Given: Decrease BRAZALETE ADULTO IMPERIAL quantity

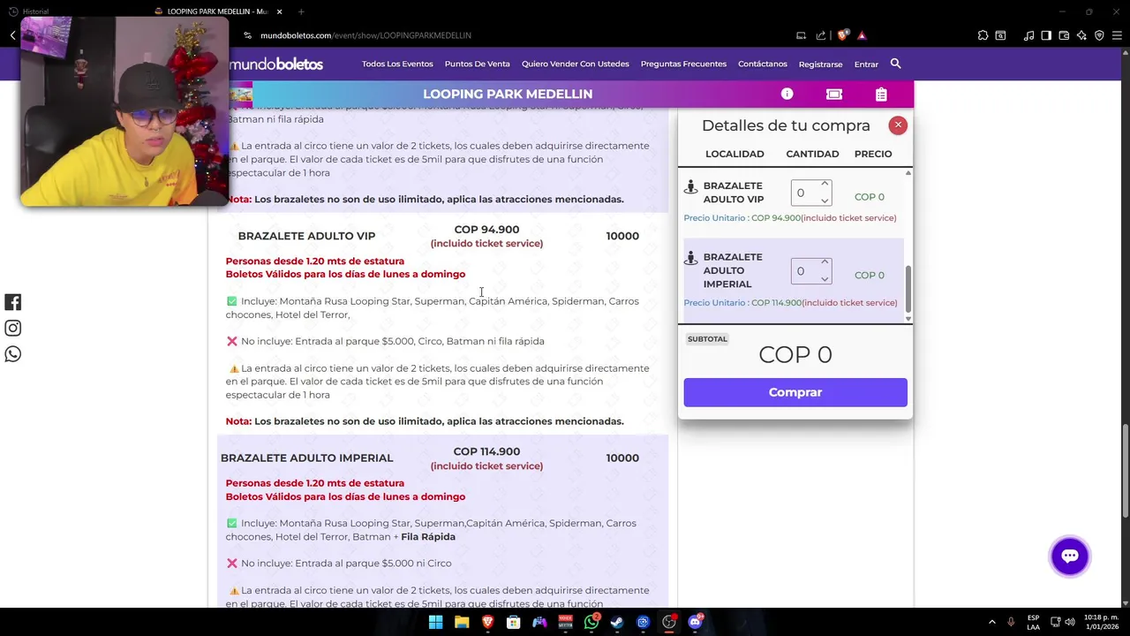Looking at the screenshot, I should (x=825, y=279).
